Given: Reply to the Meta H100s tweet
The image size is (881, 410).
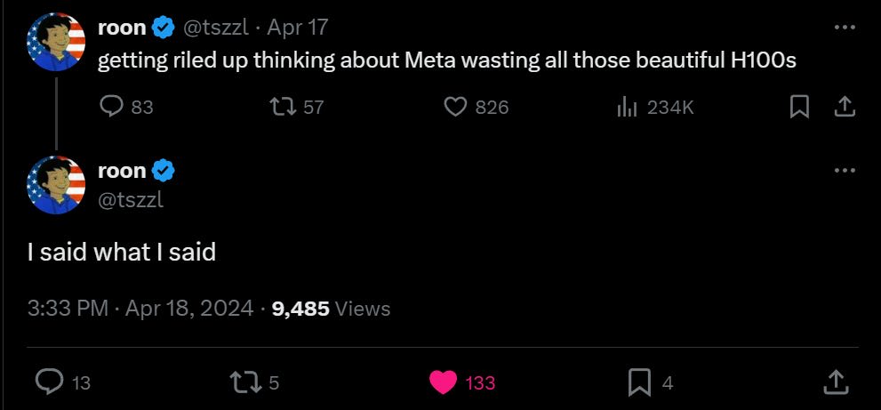Looking at the screenshot, I should pos(111,108).
